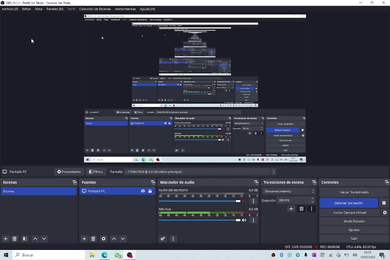
Task: Undock the Fuentes panel
Action: [x=153, y=182]
